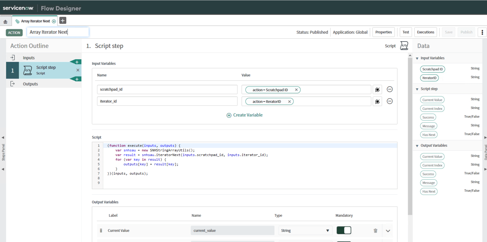This screenshot has width=487, height=242.
Task: Click Create Variable
Action: point(244,115)
